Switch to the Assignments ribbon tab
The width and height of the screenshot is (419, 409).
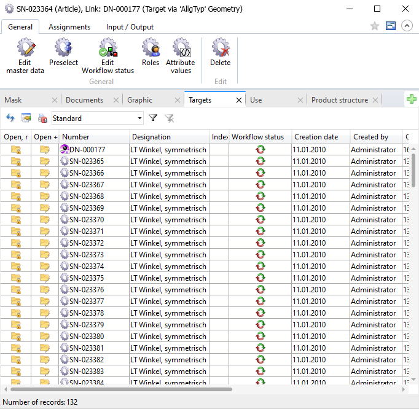tap(69, 27)
